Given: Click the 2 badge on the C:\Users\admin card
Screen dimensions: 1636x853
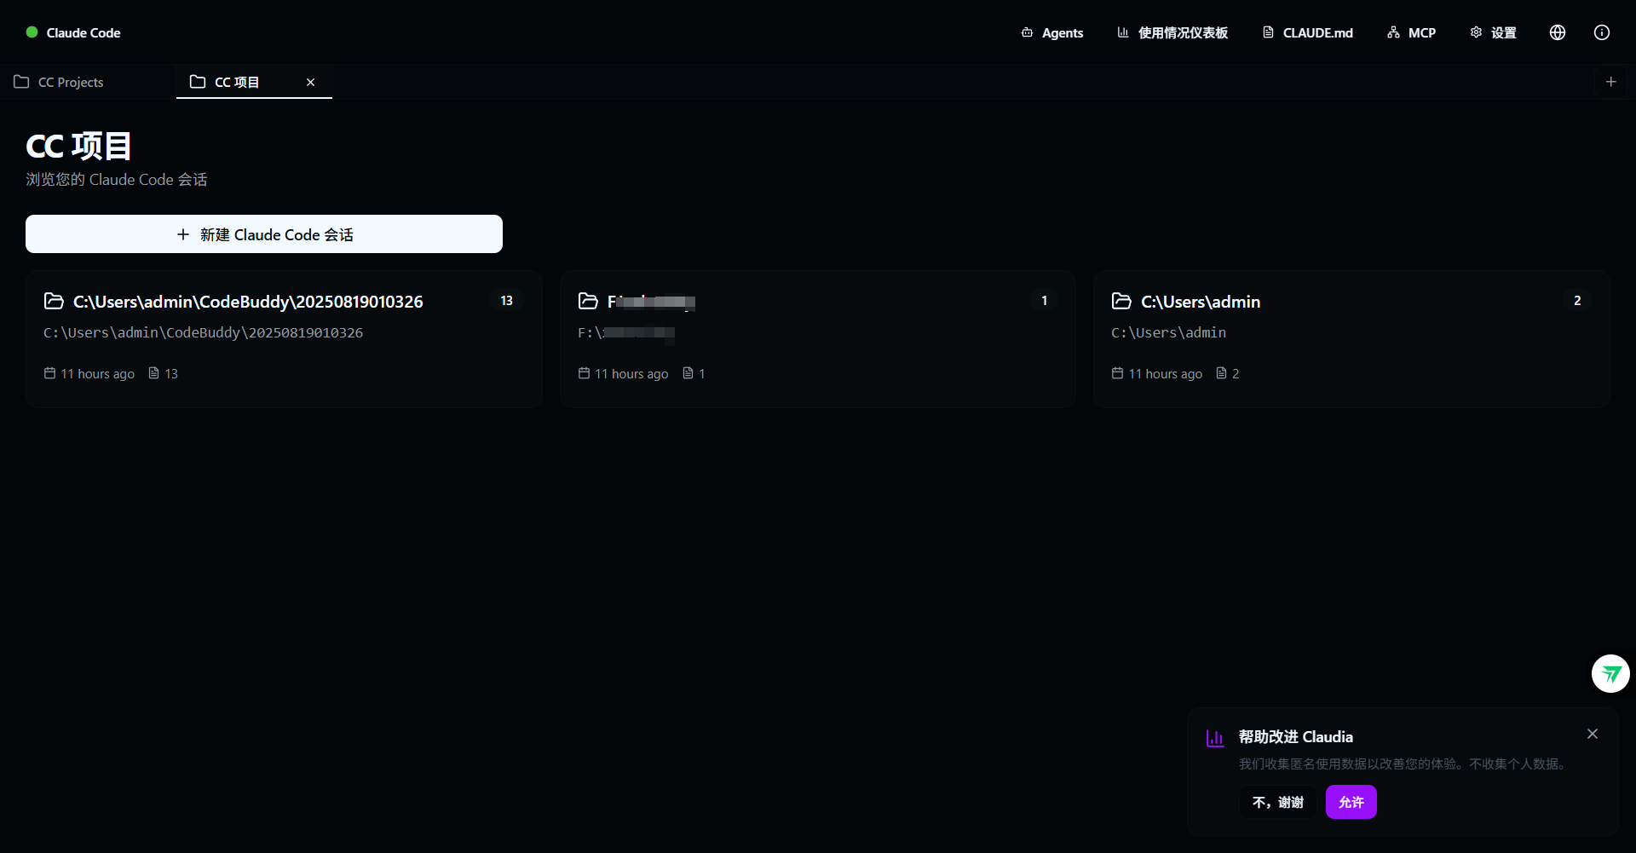Looking at the screenshot, I should point(1577,301).
